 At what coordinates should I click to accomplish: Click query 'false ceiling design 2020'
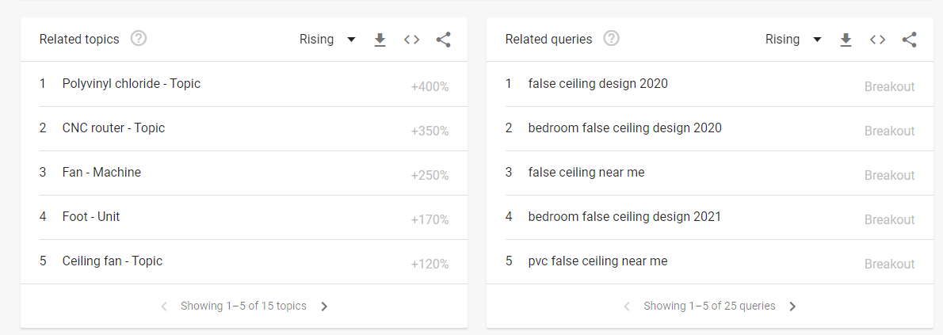coord(597,84)
